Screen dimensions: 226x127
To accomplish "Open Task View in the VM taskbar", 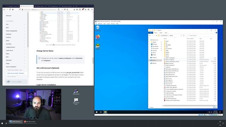I will (x=101, y=112).
